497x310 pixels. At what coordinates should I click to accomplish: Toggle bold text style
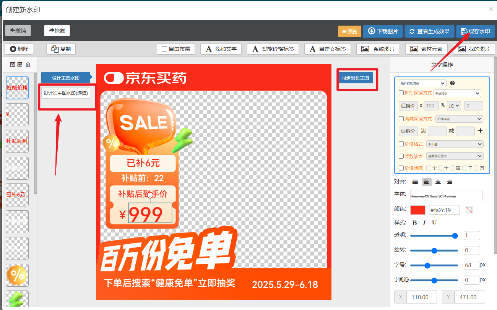(x=415, y=223)
